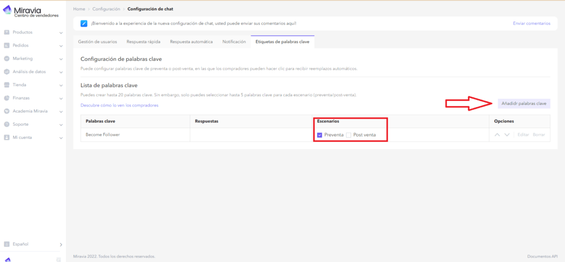Image resolution: width=565 pixels, height=262 pixels.
Task: Move Become Follower keyword up with arrow
Action: tap(497, 135)
